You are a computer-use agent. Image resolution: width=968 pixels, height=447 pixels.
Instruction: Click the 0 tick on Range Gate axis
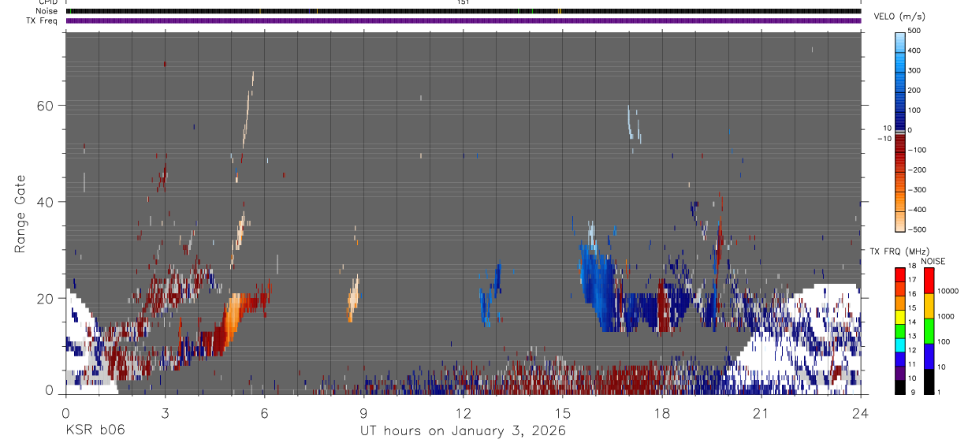(x=50, y=391)
